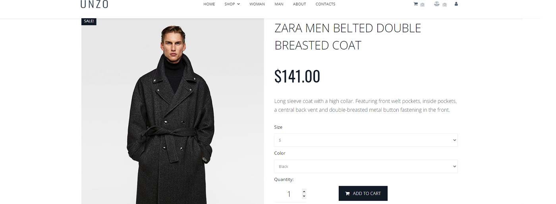Image resolution: width=556 pixels, height=204 pixels.
Task: Expand the SHOP menu
Action: (232, 4)
